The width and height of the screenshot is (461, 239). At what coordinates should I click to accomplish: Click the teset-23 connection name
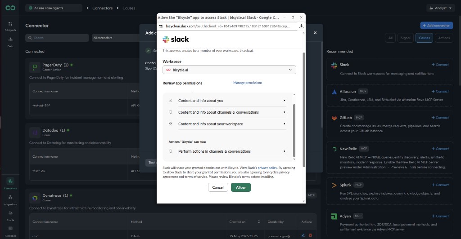(x=39, y=171)
